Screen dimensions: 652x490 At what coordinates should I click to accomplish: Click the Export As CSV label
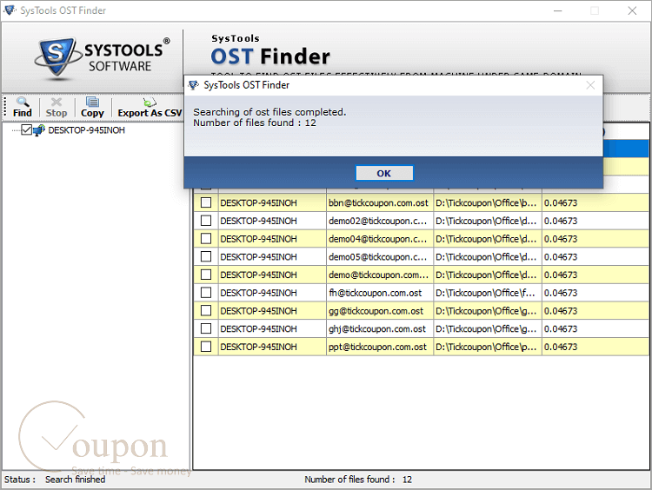(x=150, y=113)
